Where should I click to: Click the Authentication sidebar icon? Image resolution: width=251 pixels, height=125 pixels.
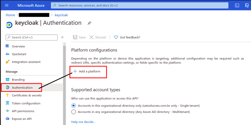(x=7, y=88)
